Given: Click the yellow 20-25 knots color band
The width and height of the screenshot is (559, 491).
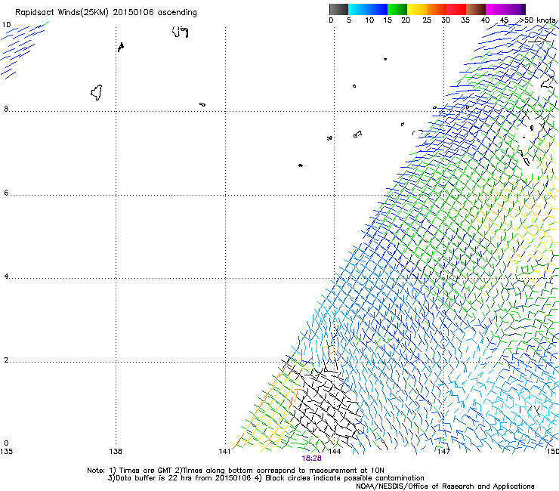Looking at the screenshot, I should (417, 9).
